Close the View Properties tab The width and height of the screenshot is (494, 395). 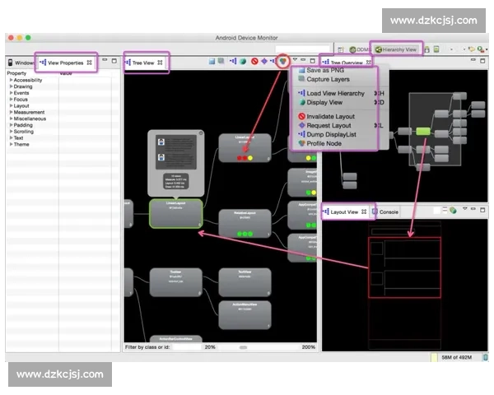point(90,63)
